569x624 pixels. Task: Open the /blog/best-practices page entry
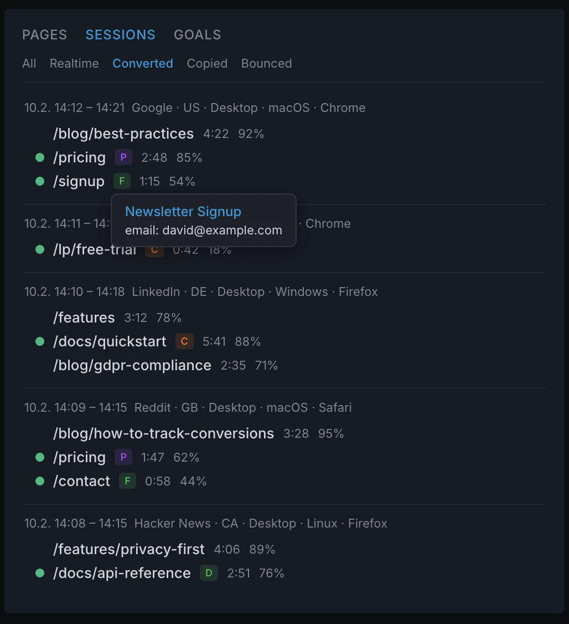click(x=123, y=133)
